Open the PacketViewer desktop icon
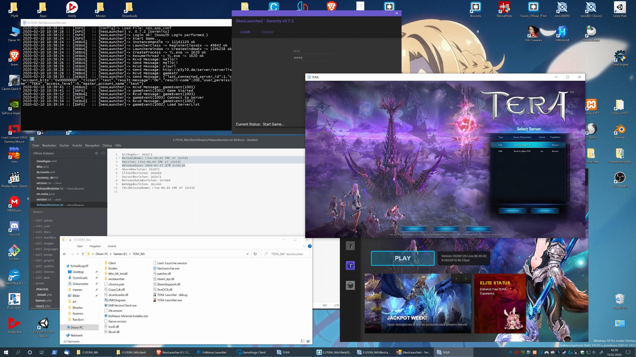The height and width of the screenshot is (357, 636). pos(591,34)
